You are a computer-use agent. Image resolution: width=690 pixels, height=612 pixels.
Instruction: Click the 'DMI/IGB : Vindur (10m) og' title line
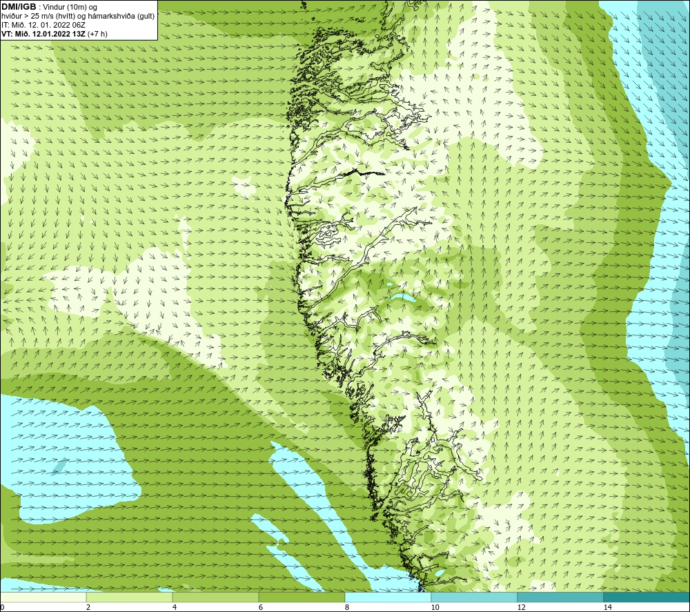coord(49,7)
